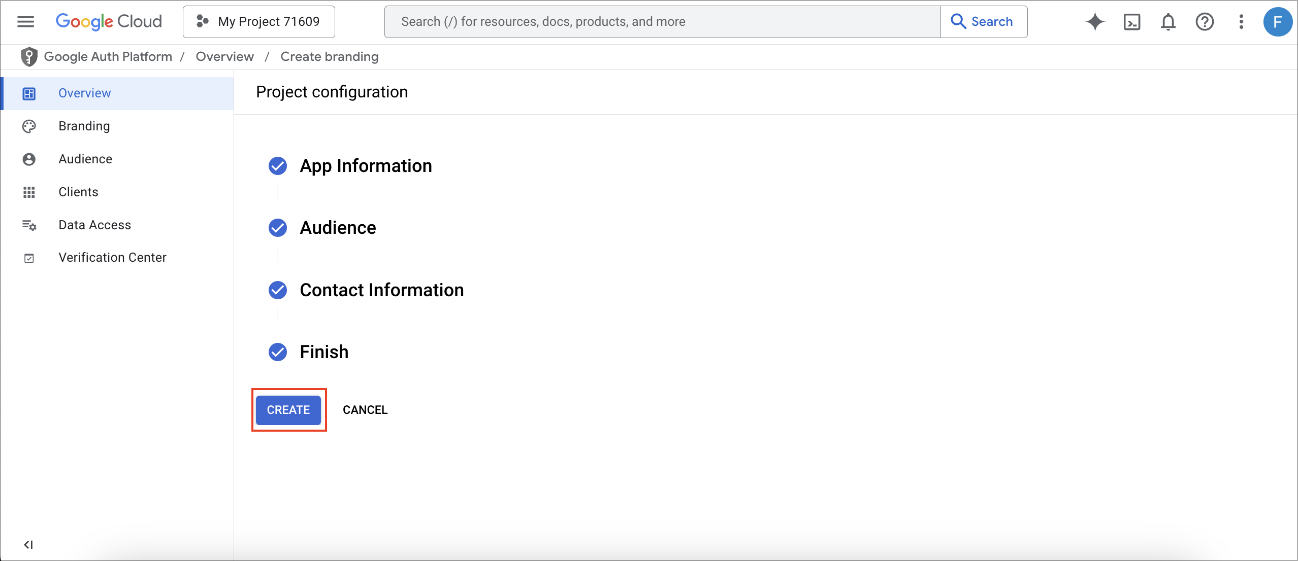Click the Audience person icon in sidebar
The image size is (1298, 561).
[29, 159]
